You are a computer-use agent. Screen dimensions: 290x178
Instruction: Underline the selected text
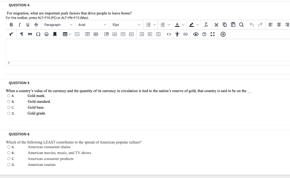(x=28, y=25)
